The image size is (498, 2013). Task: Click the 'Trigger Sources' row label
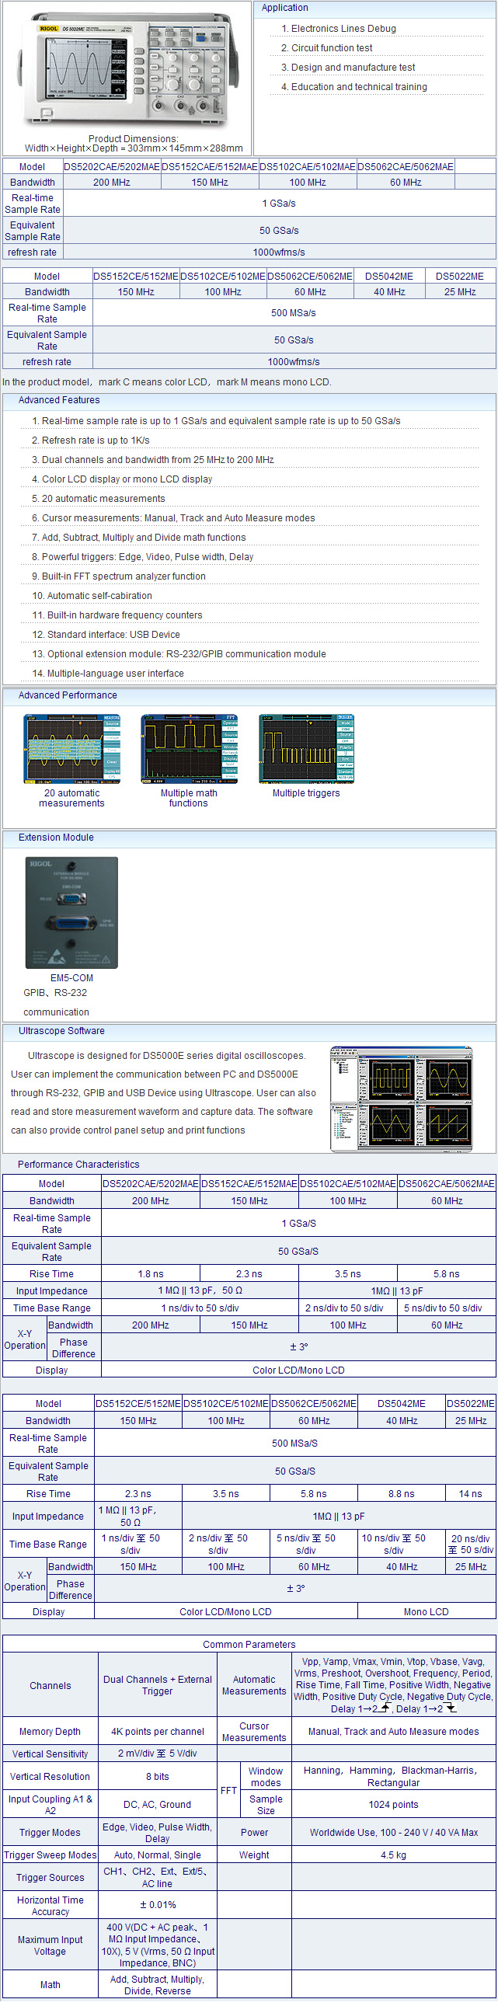[x=50, y=1879]
